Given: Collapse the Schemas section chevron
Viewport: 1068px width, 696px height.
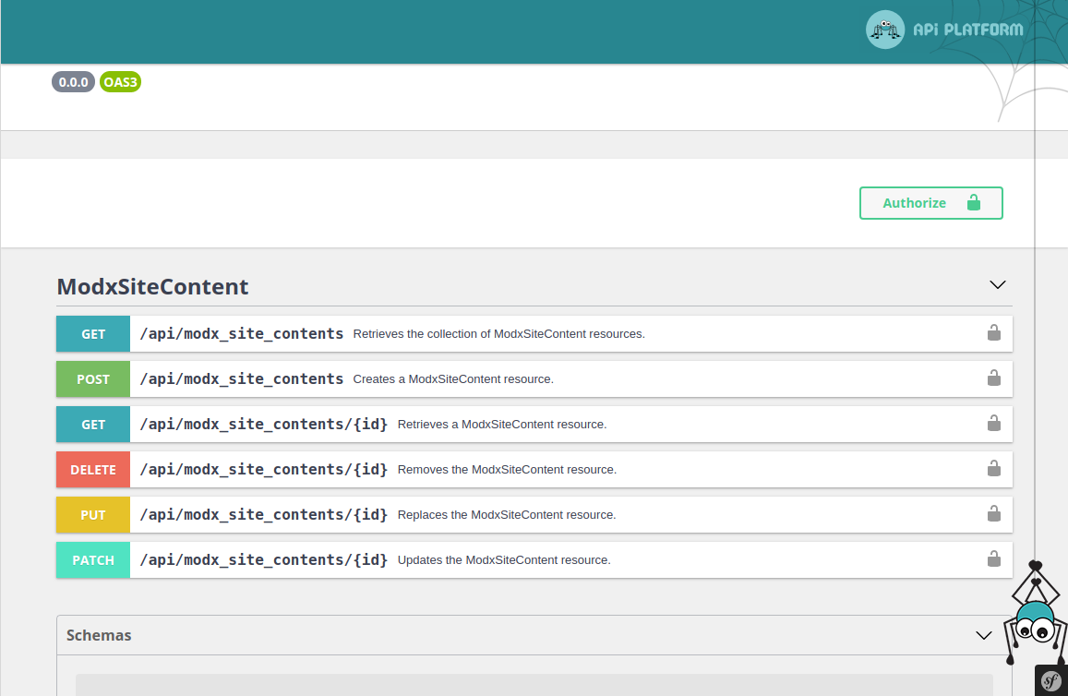Looking at the screenshot, I should coord(984,635).
